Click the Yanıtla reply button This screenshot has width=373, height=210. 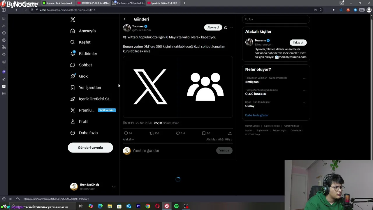coord(224,150)
